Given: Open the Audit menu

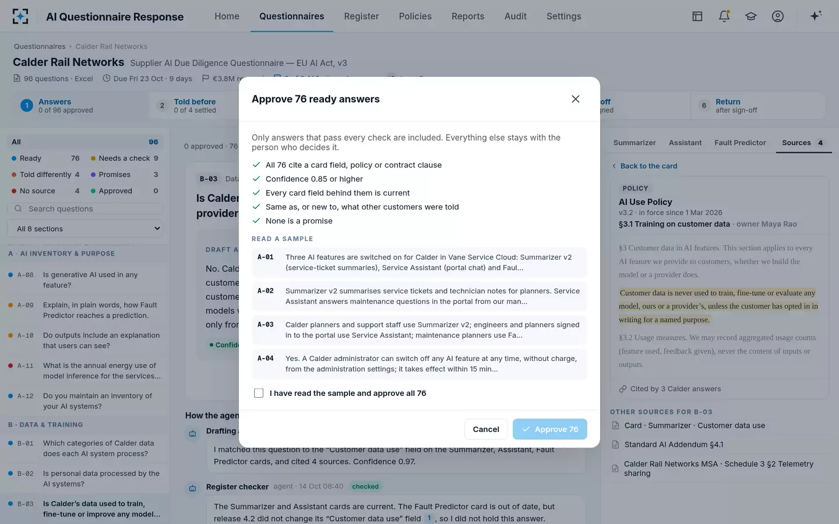Looking at the screenshot, I should [516, 16].
